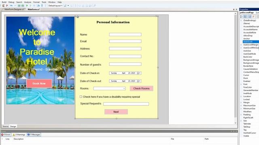Toggle the 0 Warnings filter
Viewport: 259px width, 145px height.
tap(19, 135)
